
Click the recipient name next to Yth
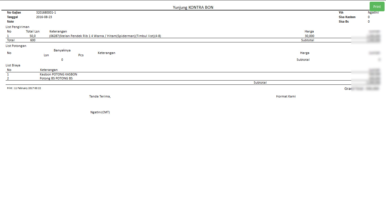(373, 12)
